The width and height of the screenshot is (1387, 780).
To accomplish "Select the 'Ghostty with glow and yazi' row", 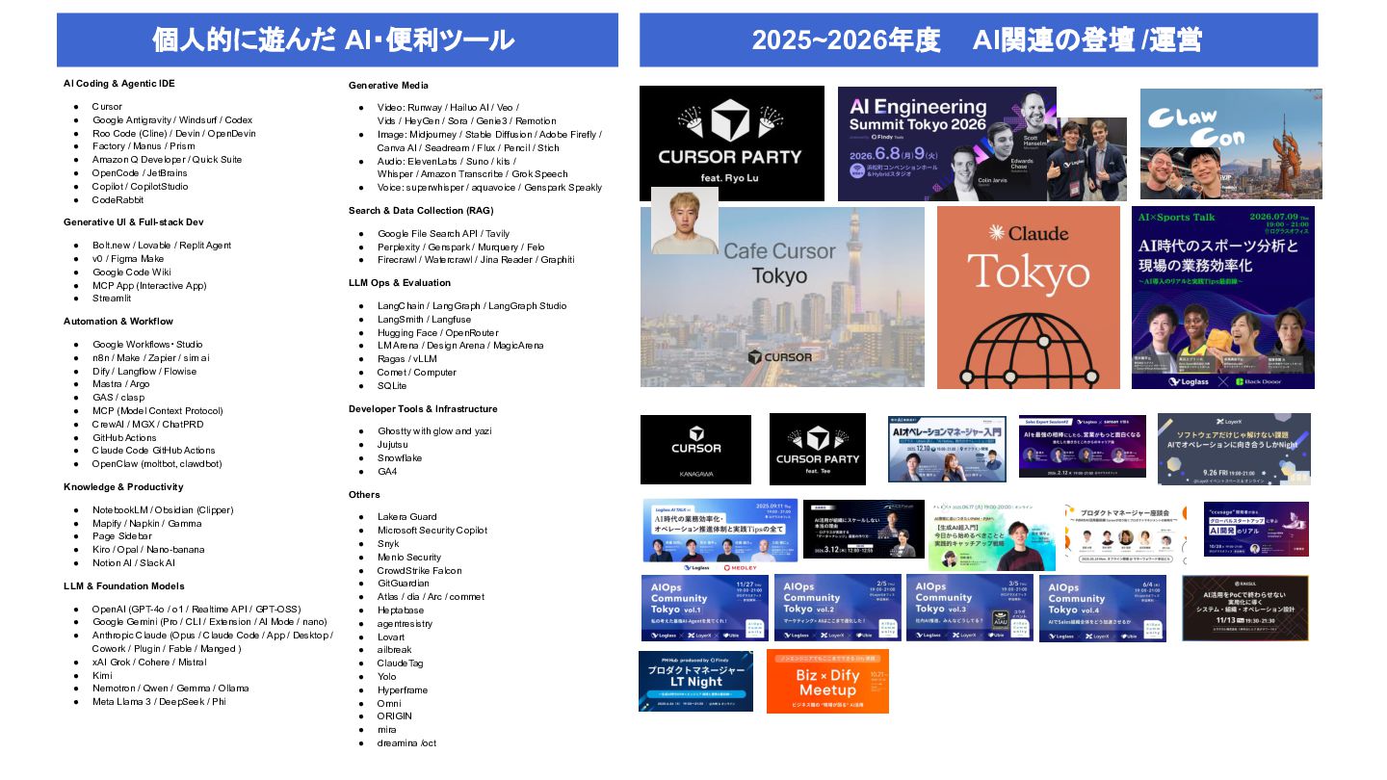I will (x=434, y=431).
